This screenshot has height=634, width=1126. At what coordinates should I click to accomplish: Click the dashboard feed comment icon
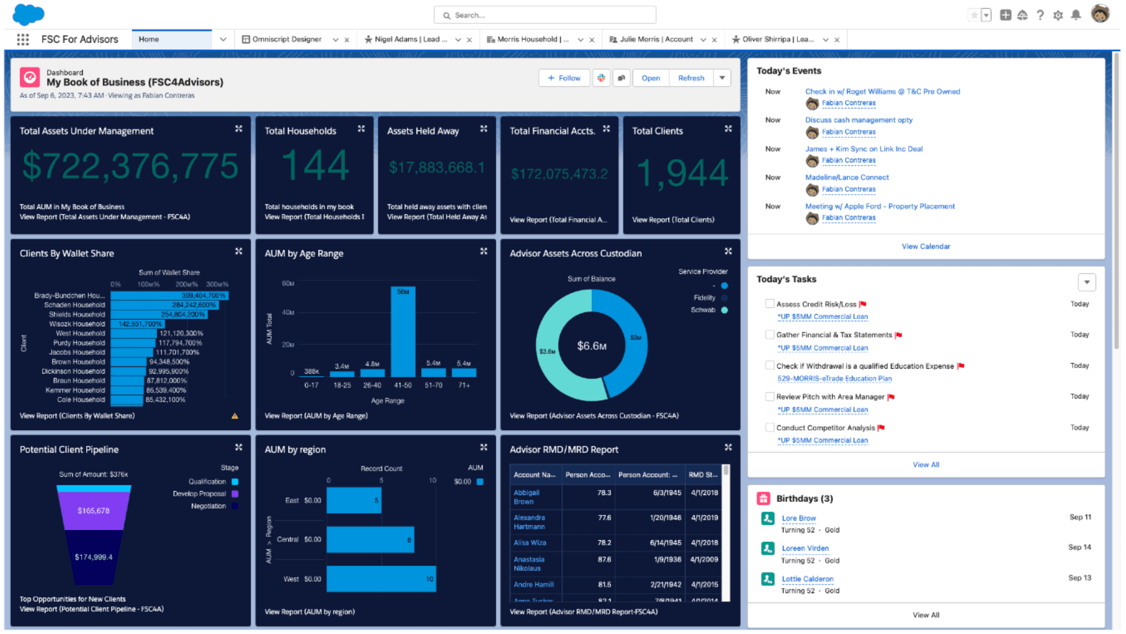[x=622, y=78]
